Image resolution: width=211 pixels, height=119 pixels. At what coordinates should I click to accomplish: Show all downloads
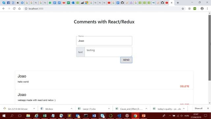click(198, 108)
